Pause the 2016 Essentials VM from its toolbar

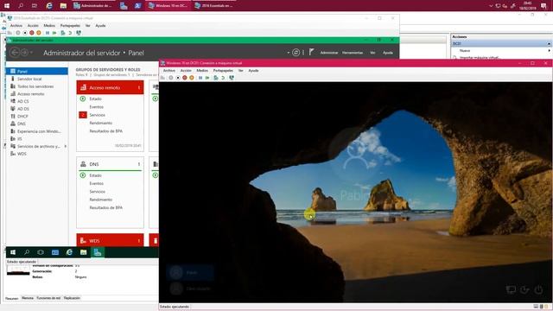click(x=48, y=33)
